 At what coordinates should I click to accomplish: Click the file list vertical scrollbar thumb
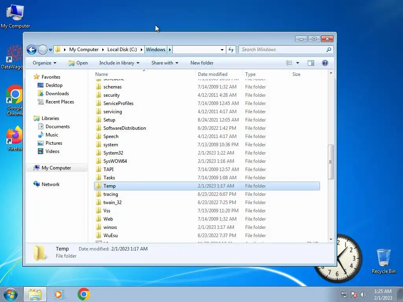pos(331,162)
